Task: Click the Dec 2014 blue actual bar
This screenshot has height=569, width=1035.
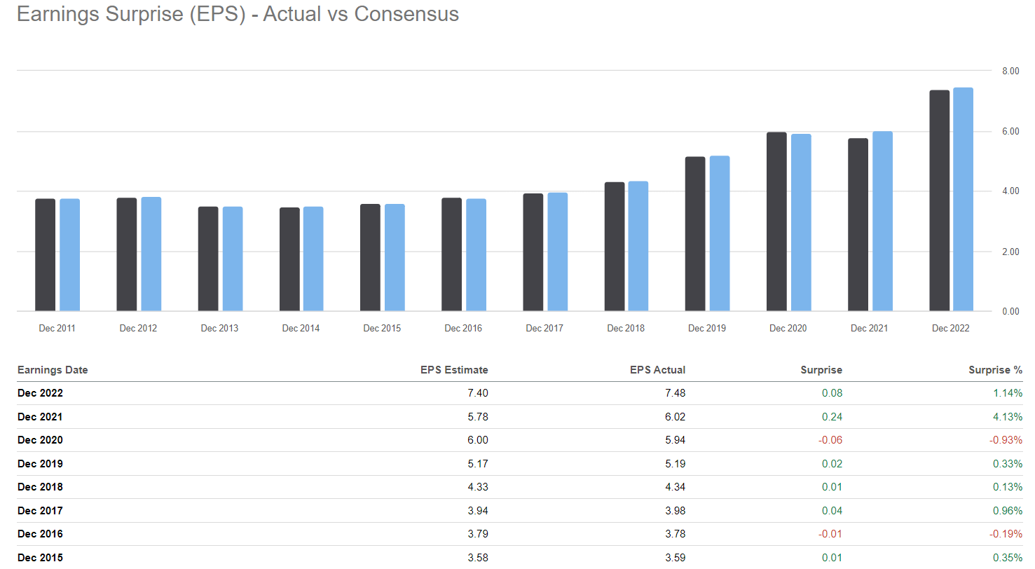Action: point(313,259)
